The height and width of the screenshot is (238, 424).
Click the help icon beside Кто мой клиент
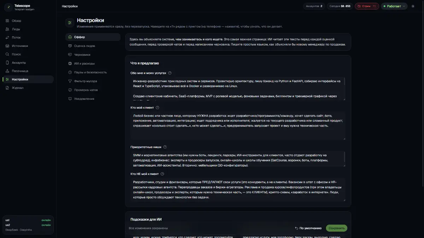click(x=158, y=108)
